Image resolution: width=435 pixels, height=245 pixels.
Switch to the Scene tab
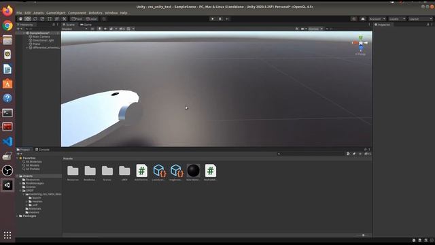tap(69, 24)
